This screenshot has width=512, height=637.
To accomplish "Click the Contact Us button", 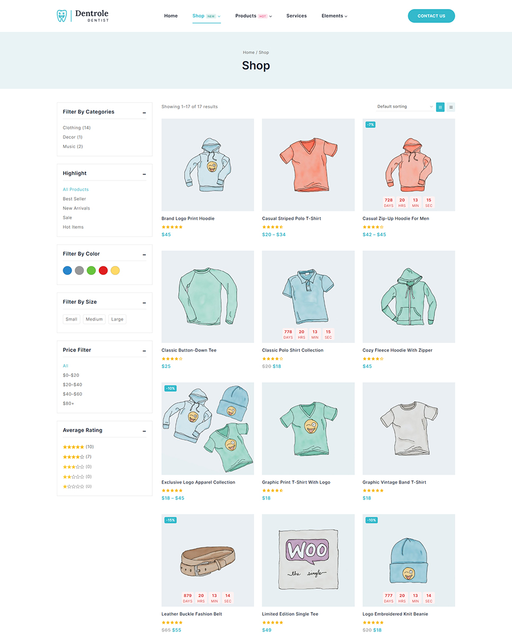I will point(431,16).
